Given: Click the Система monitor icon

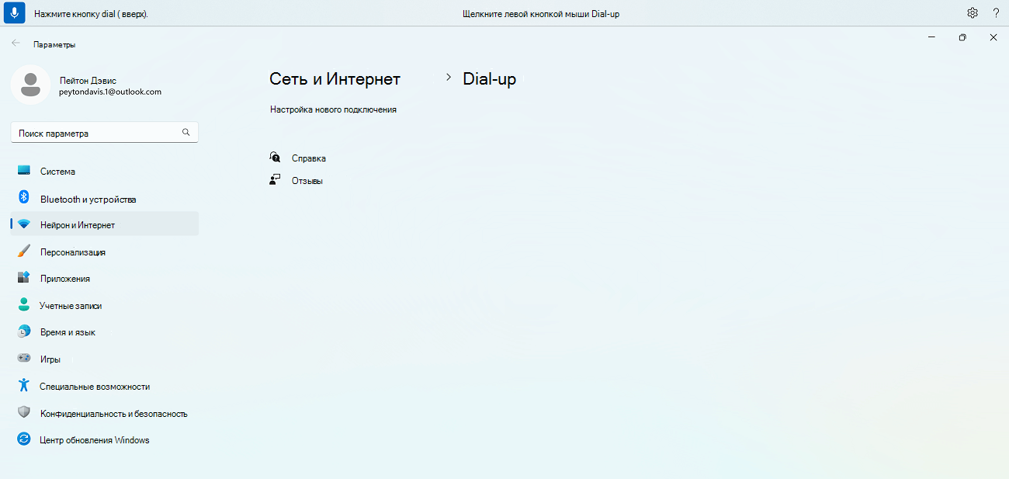Looking at the screenshot, I should [x=24, y=171].
